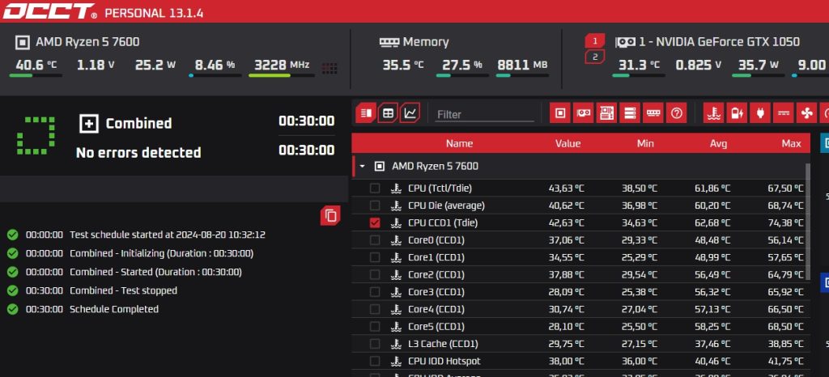Sort the table by the Max column header
The width and height of the screenshot is (829, 377).
tap(791, 144)
